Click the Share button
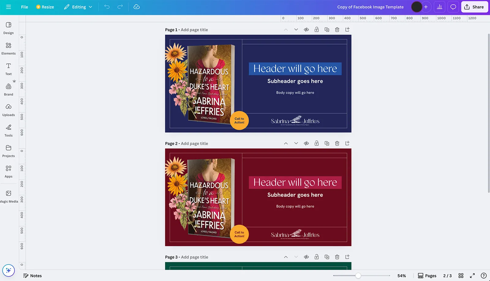Viewport: 490px width, 281px height. point(474,7)
